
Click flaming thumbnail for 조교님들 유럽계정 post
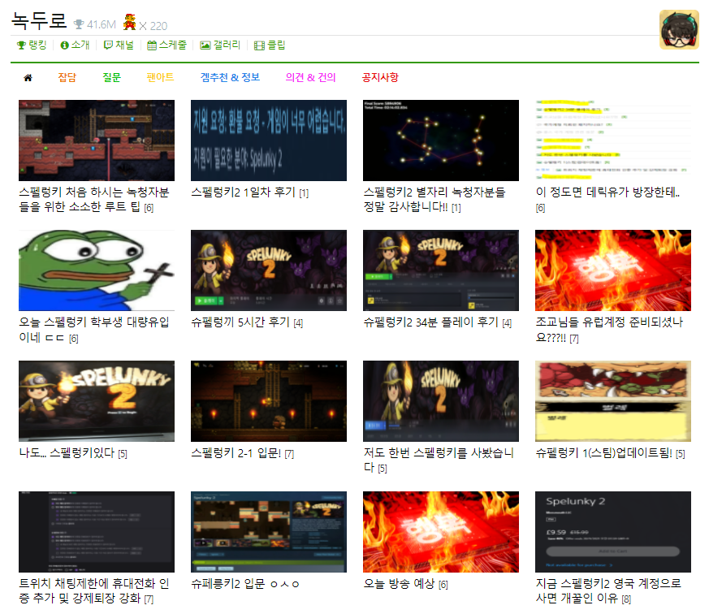pyautogui.click(x=613, y=270)
